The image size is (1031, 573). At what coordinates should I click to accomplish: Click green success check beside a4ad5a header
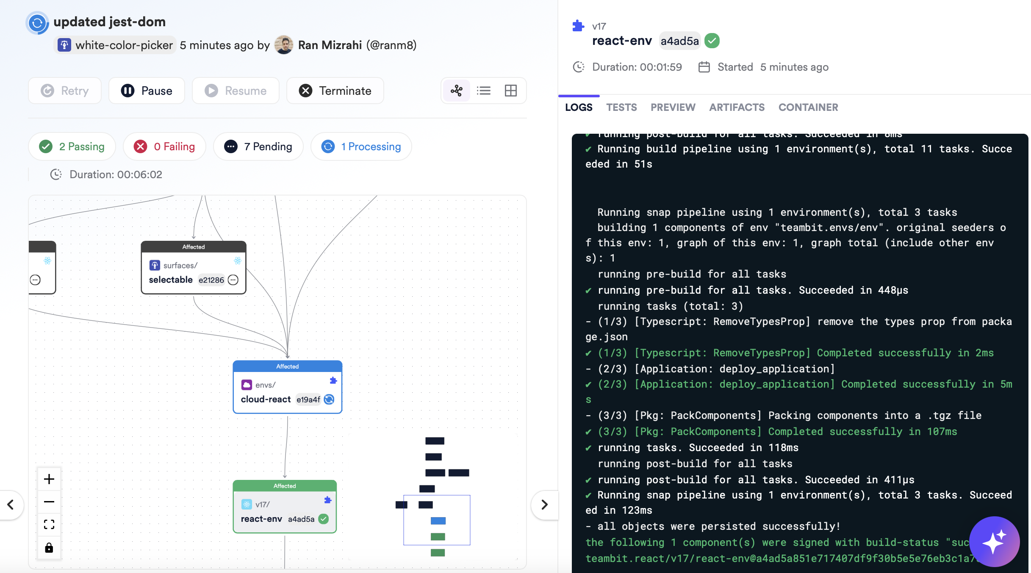point(712,41)
